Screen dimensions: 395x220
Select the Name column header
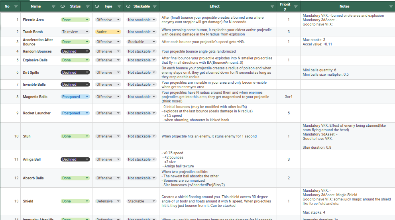[39, 6]
